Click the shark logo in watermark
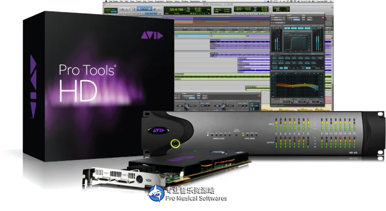Image resolution: width=386 pixels, height=211 pixels. (154, 194)
